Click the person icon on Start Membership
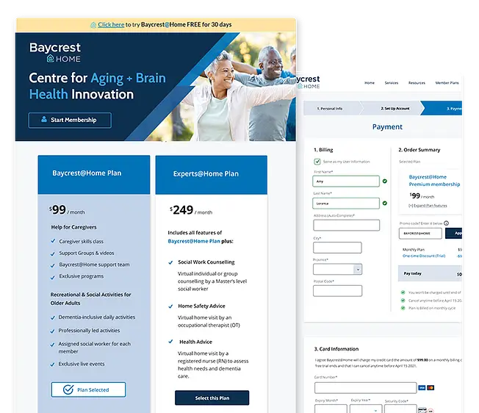The width and height of the screenshot is (479, 413). [44, 120]
